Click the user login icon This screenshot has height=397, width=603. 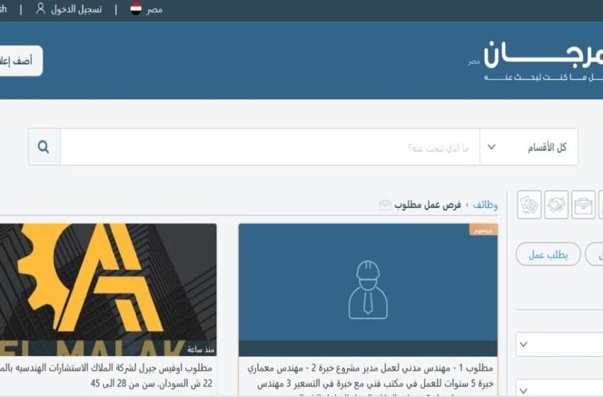point(40,9)
